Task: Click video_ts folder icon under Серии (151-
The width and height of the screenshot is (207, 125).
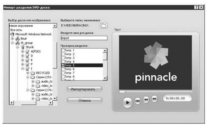Action: [38, 86]
